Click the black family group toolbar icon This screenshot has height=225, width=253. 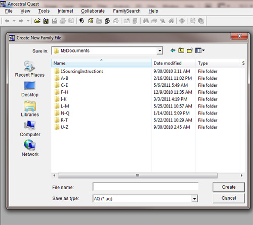(x=107, y=21)
